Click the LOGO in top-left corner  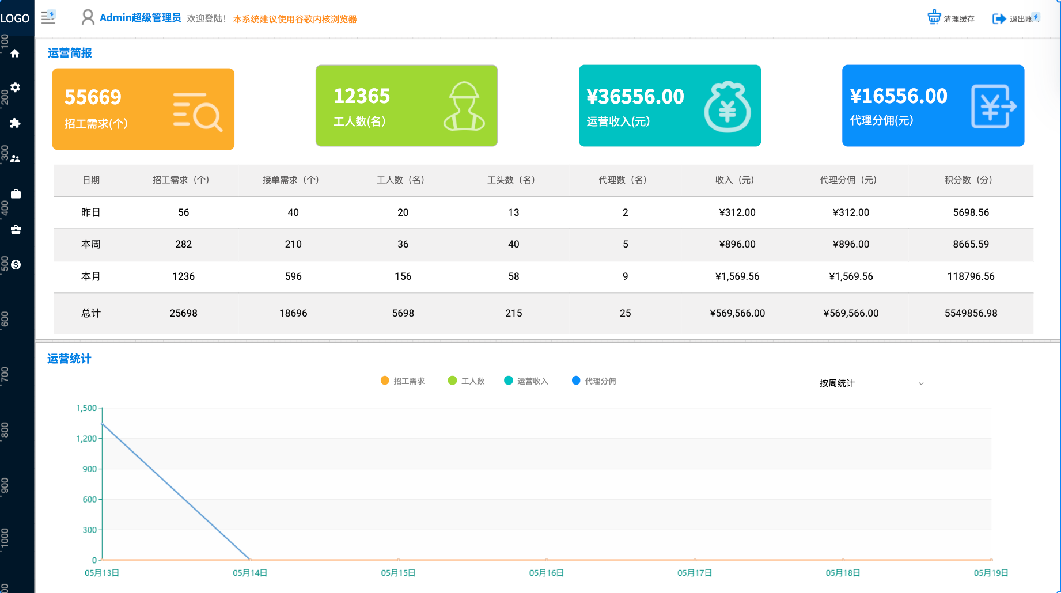[15, 18]
